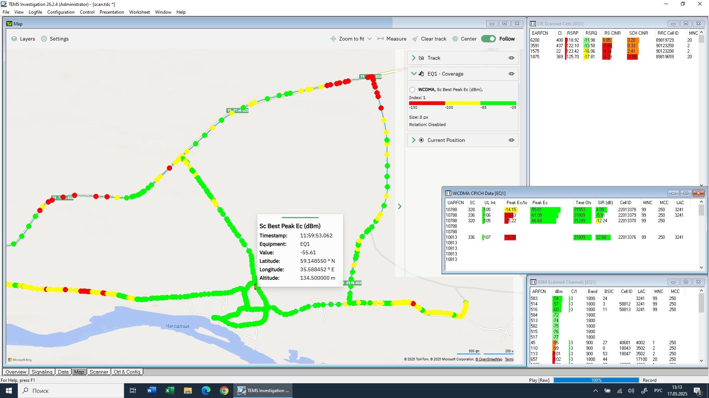Image resolution: width=709 pixels, height=398 pixels.
Task: Click the green segment of coverage legend
Action: click(x=498, y=103)
